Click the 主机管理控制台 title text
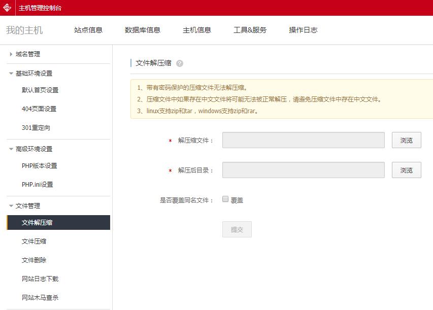Viewport: 433px width, 310px height. 40,8
